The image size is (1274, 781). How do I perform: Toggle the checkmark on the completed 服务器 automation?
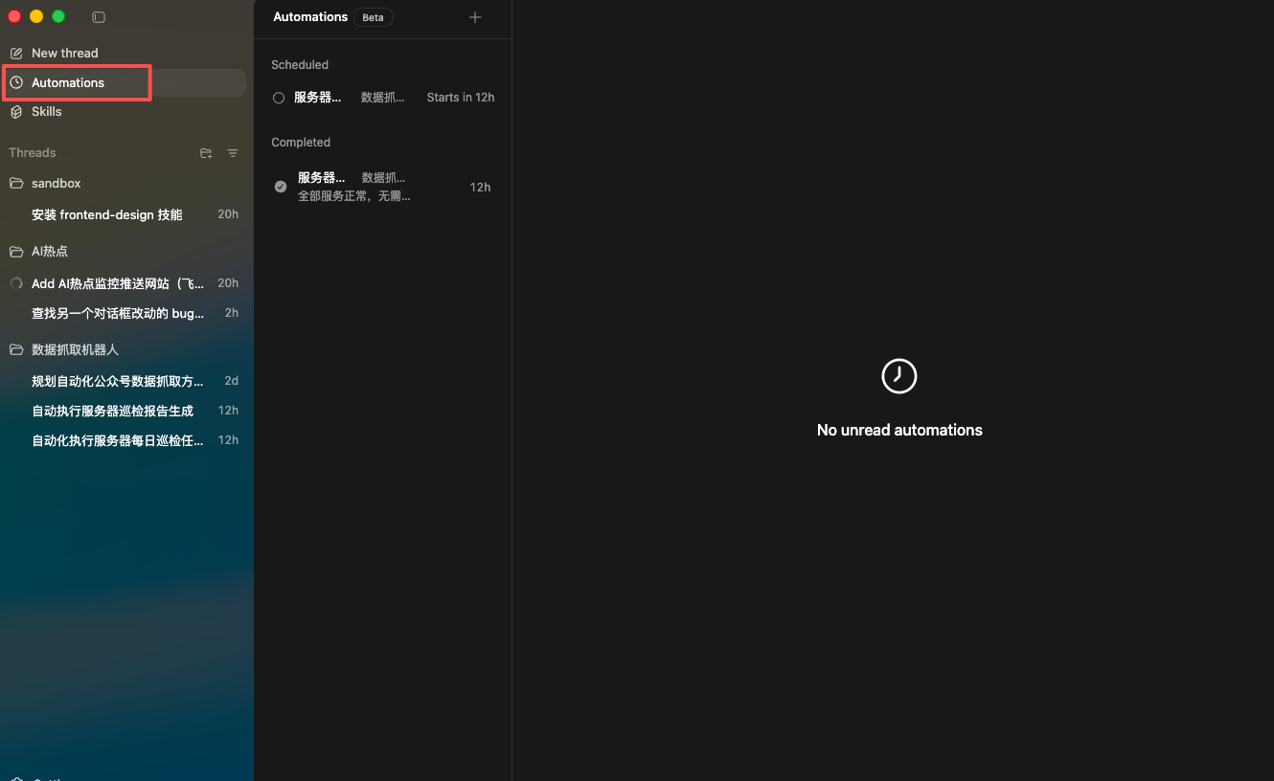(x=280, y=186)
